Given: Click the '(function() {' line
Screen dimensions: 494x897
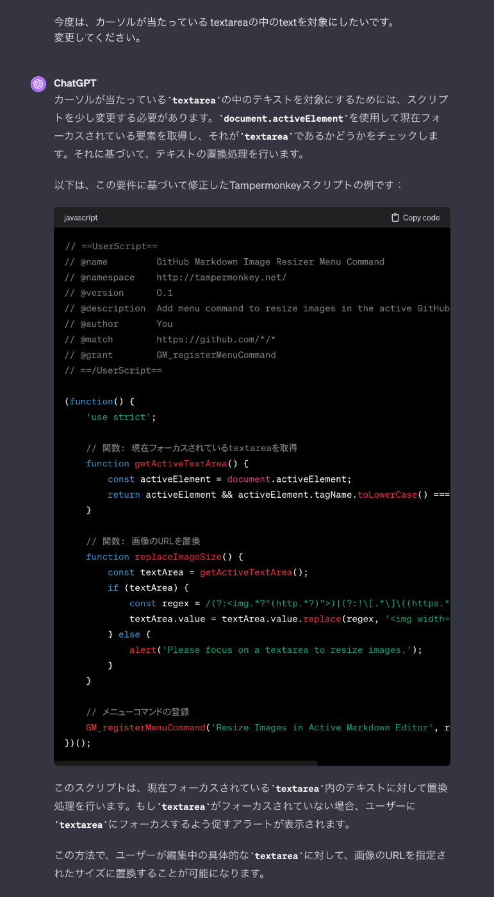Looking at the screenshot, I should [99, 401].
